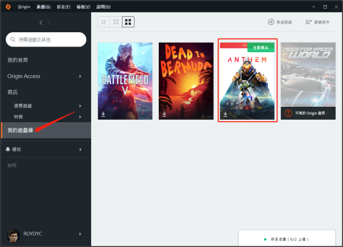Switch to small tile view
The width and height of the screenshot is (343, 247).
pyautogui.click(x=104, y=22)
